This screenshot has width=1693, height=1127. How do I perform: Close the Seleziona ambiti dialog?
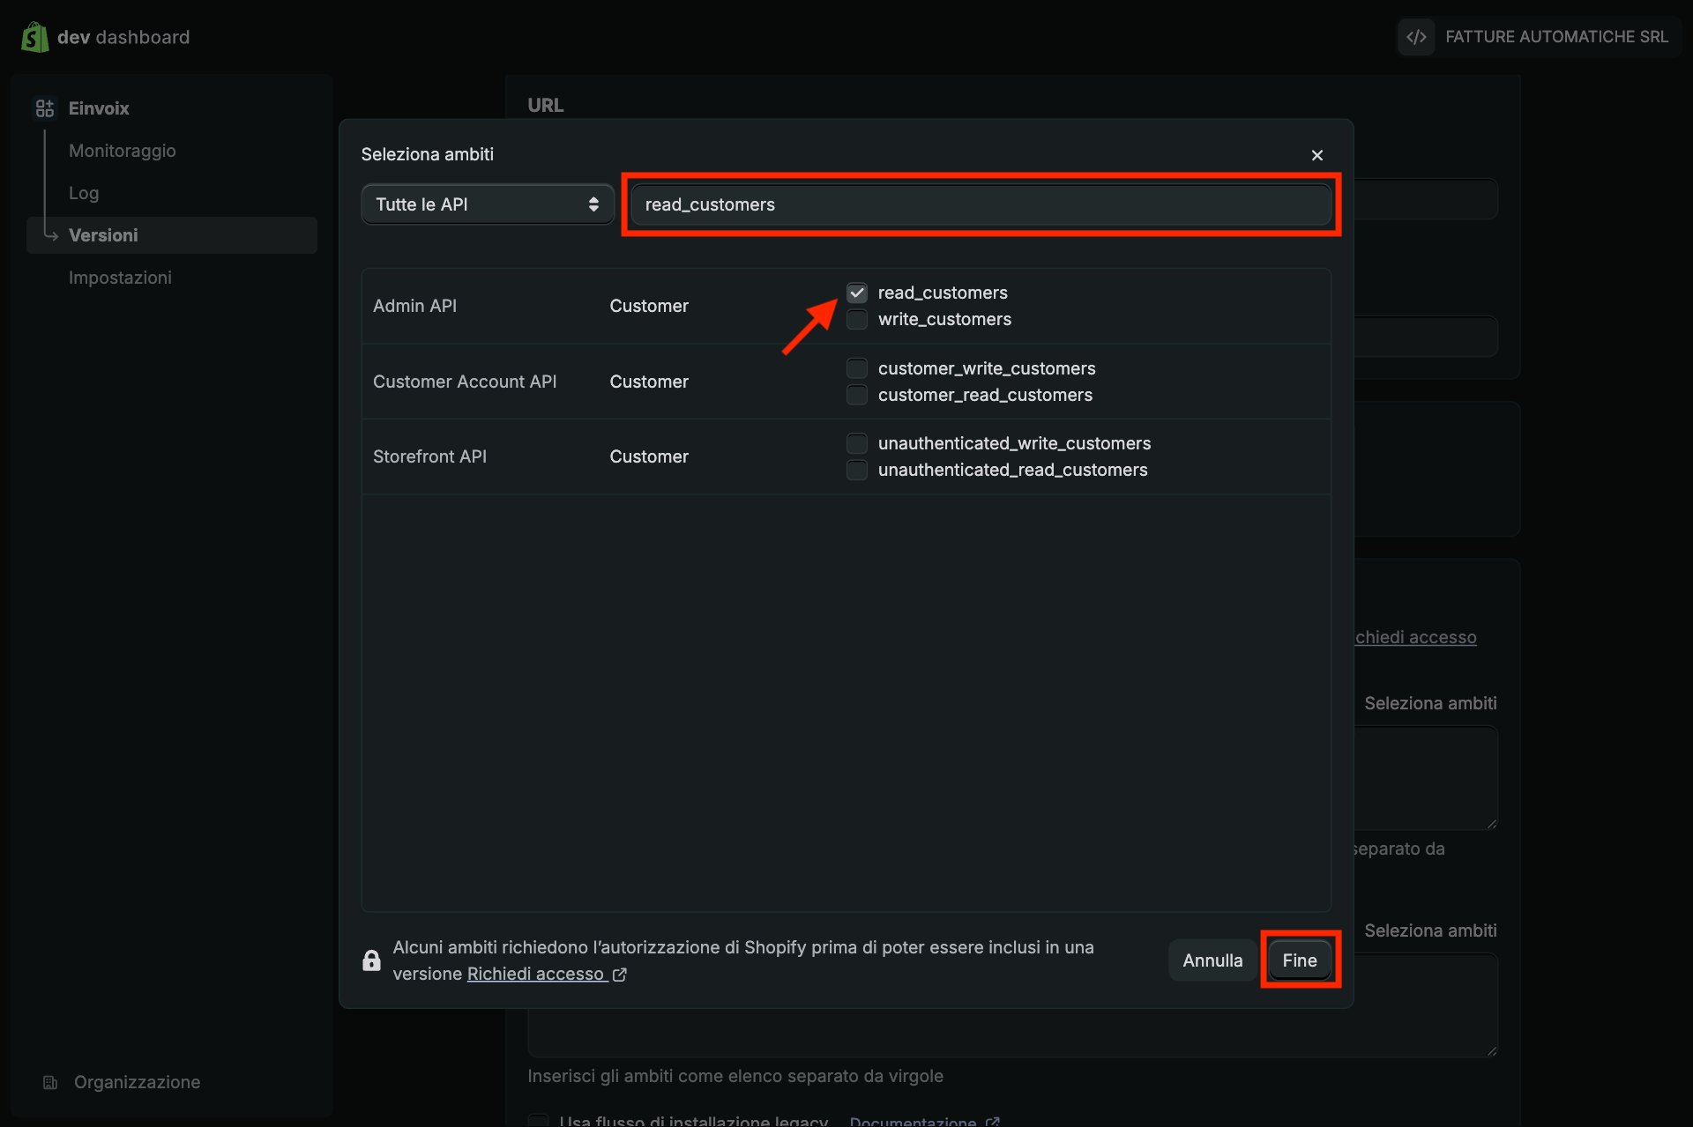[x=1317, y=155]
